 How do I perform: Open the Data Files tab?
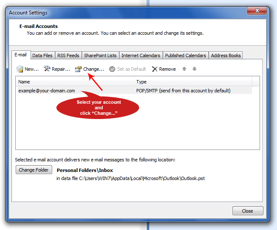click(x=42, y=55)
